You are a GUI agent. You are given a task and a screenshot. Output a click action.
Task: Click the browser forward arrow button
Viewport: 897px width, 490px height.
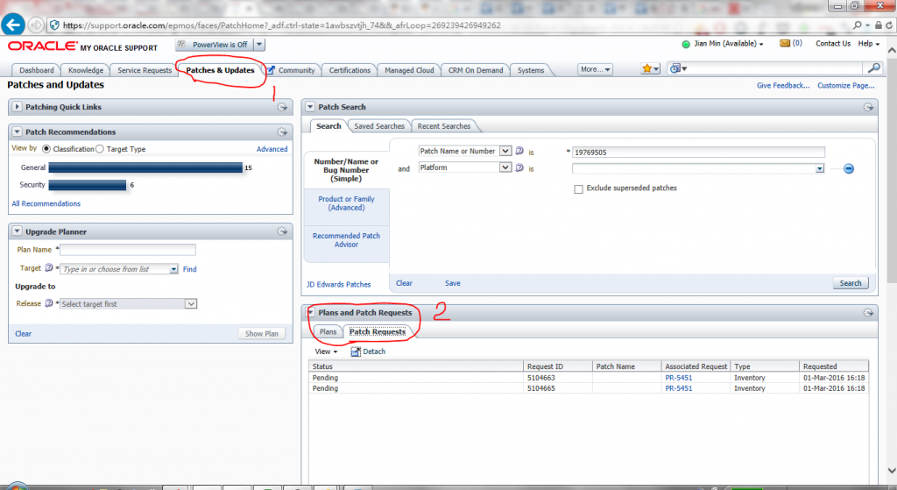(35, 25)
